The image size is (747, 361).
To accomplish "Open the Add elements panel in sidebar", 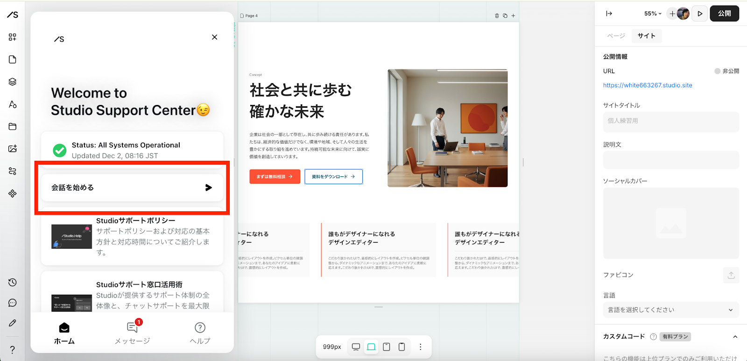I will [13, 37].
